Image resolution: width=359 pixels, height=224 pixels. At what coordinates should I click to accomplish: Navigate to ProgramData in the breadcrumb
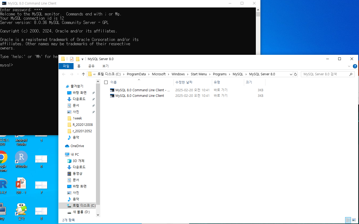[136, 74]
